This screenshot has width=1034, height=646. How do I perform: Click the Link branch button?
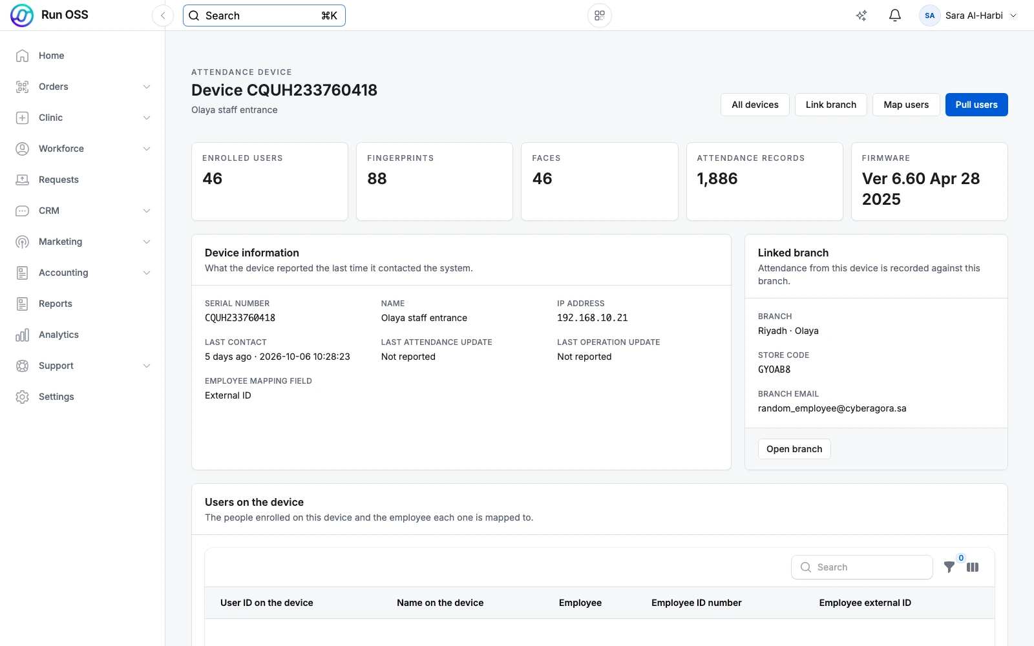click(x=831, y=105)
